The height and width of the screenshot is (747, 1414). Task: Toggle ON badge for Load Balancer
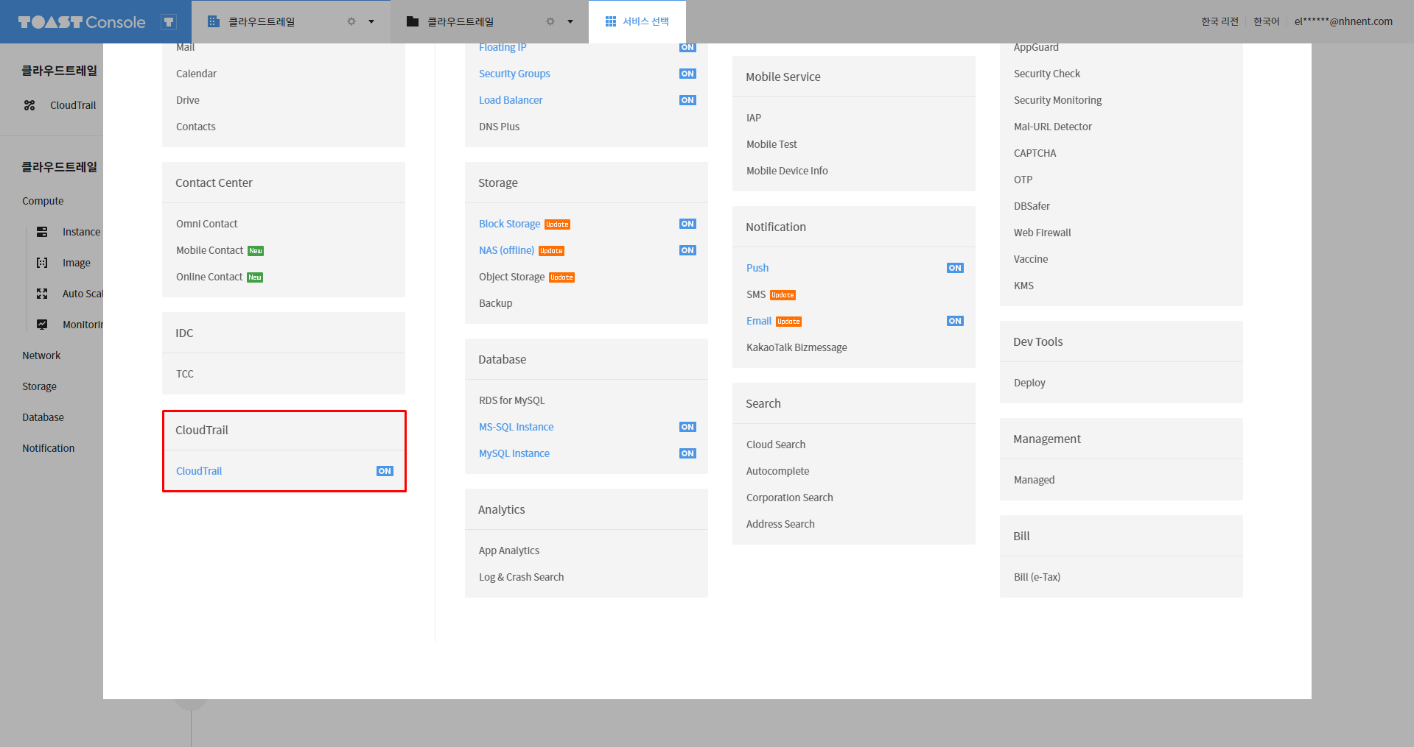click(687, 100)
